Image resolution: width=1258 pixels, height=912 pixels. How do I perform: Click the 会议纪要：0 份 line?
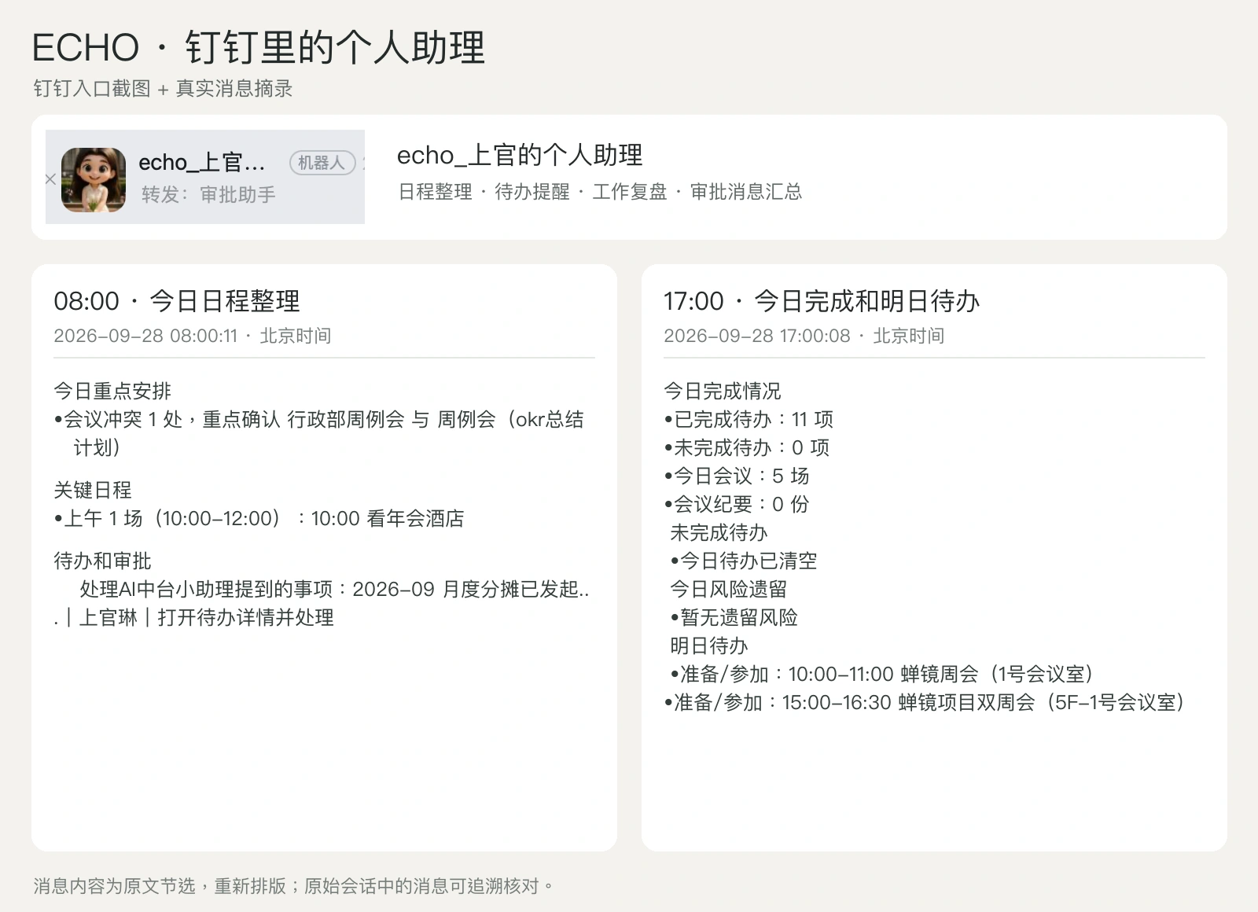[737, 504]
